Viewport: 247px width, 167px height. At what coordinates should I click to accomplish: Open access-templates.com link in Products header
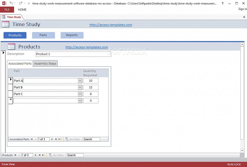pos(87,47)
